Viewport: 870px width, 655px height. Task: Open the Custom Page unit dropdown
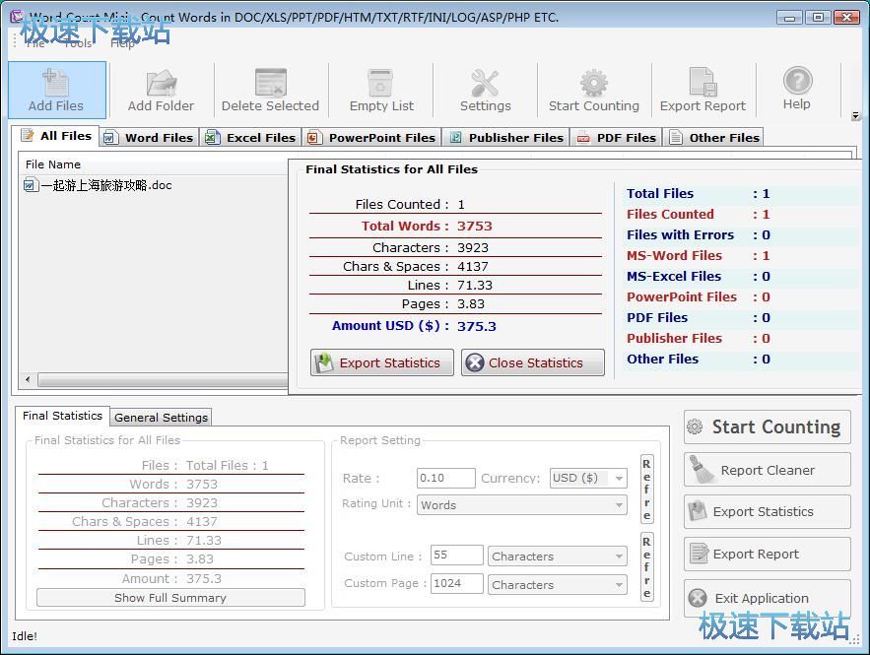click(557, 584)
